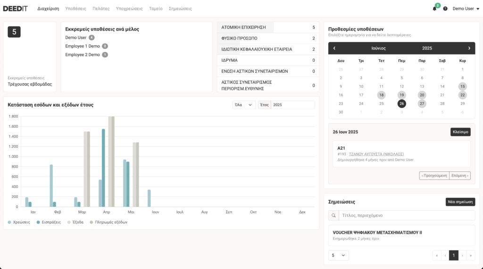This screenshot has width=483, height=269.
Task: Open notes page size dropdown
Action: point(338,255)
